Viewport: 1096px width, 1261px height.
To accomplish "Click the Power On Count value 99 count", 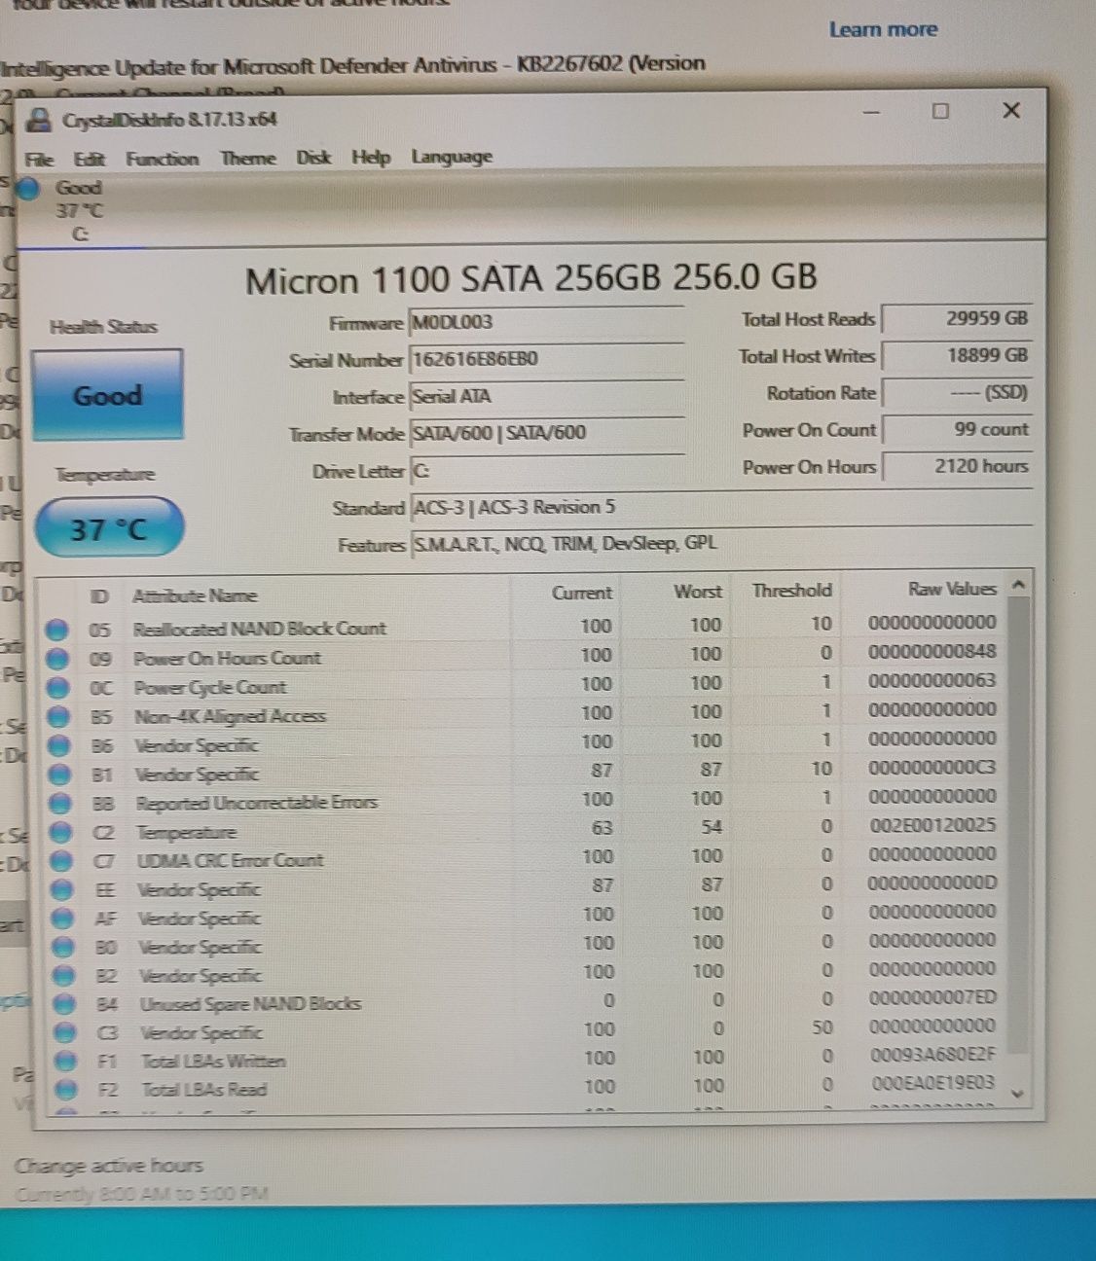I will (956, 429).
